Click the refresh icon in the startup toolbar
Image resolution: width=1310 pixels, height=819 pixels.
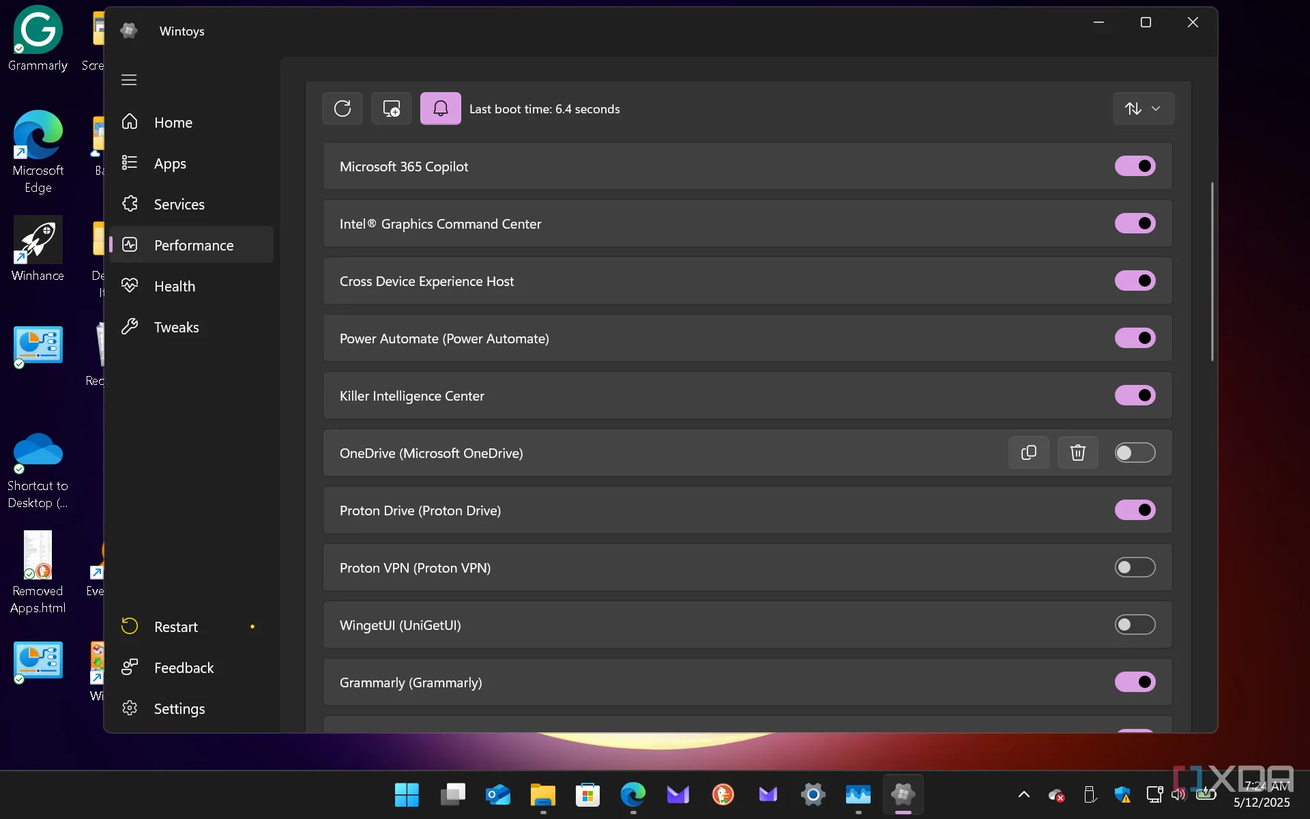coord(343,109)
